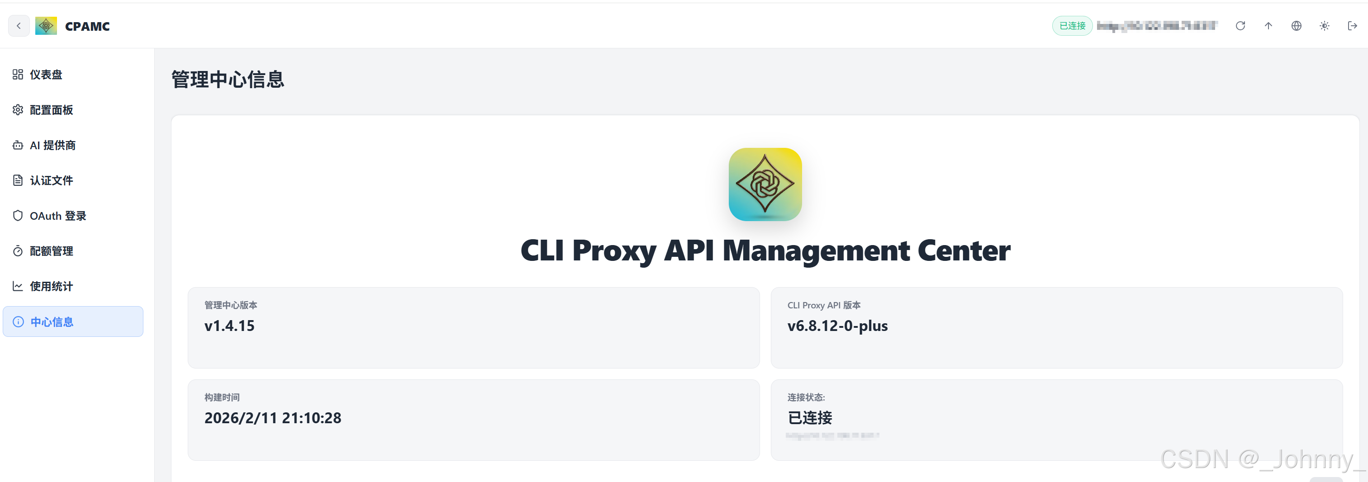This screenshot has width=1368, height=482.
Task: Click build time 2026/2/11 21:10:28
Action: click(273, 418)
